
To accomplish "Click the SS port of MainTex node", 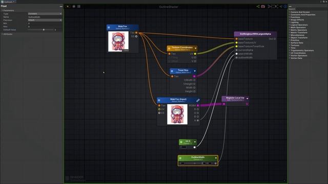I will 136,36.
